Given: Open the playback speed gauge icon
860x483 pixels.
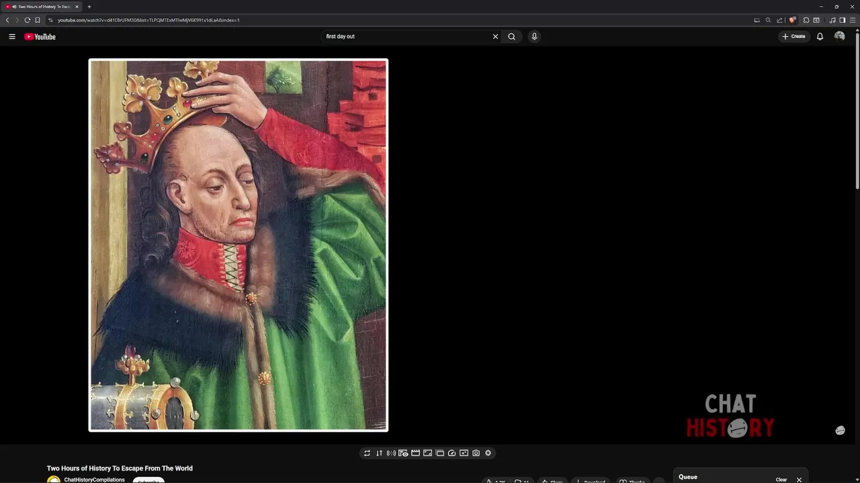Looking at the screenshot, I should 451,453.
